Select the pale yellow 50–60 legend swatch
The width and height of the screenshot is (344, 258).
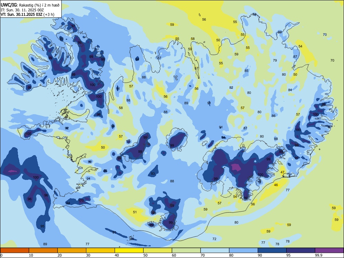click(x=158, y=250)
